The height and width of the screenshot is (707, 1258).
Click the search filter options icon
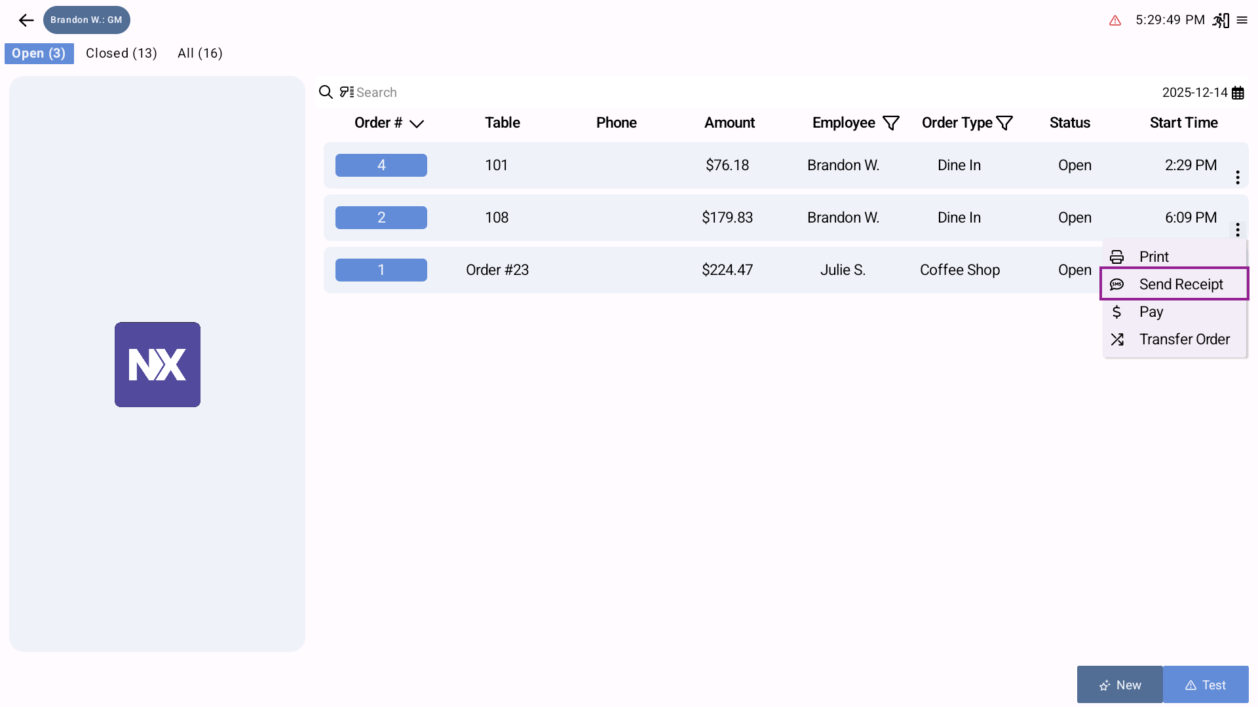[347, 92]
